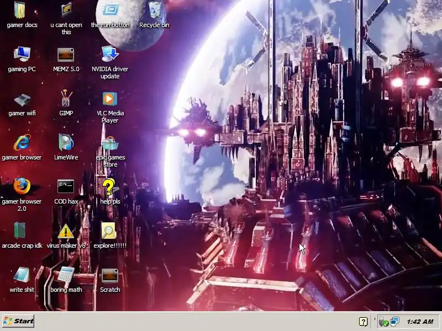The width and height of the screenshot is (442, 331).
Task: Open the LimeWire icon
Action: [66, 142]
